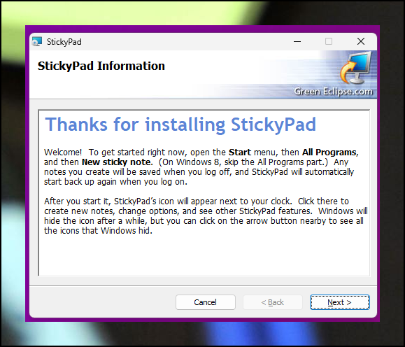This screenshot has width=405, height=347.
Task: Minimize the StickyPad installer window
Action: click(x=297, y=41)
